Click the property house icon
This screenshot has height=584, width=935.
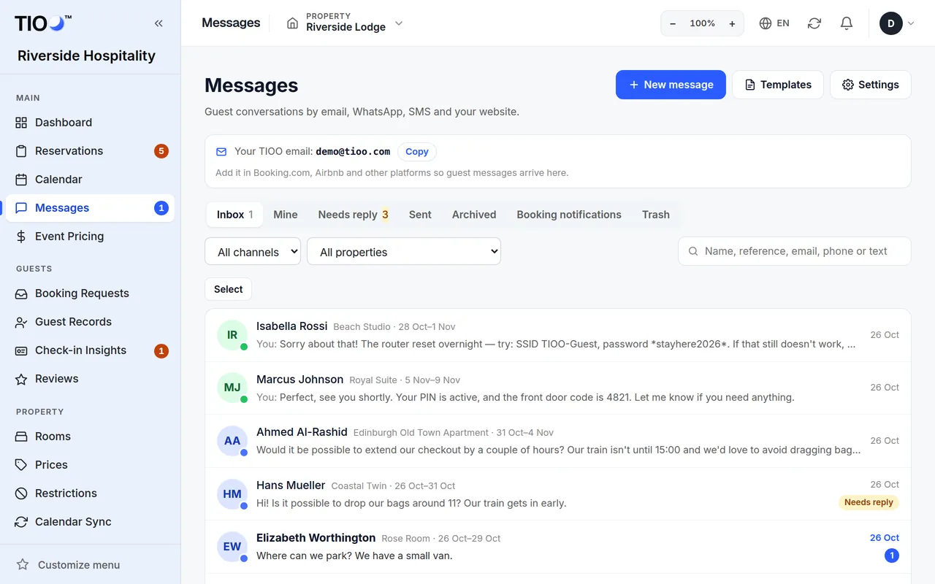[292, 23]
